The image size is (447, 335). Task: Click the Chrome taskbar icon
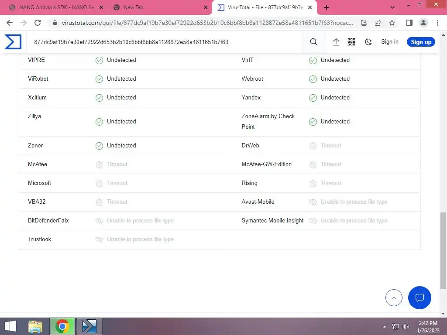[62, 326]
